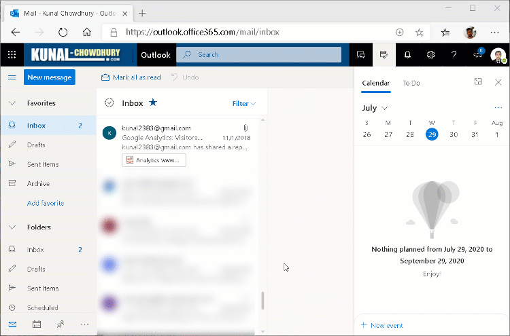
Task: Open the help question mark icon
Action: click(x=454, y=54)
